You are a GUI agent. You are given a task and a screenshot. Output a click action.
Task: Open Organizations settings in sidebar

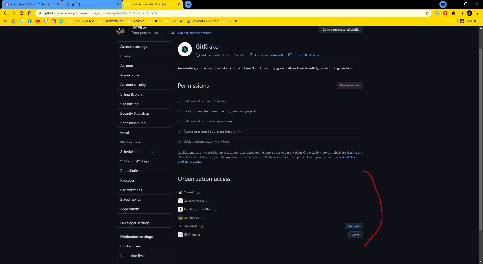coord(144,190)
